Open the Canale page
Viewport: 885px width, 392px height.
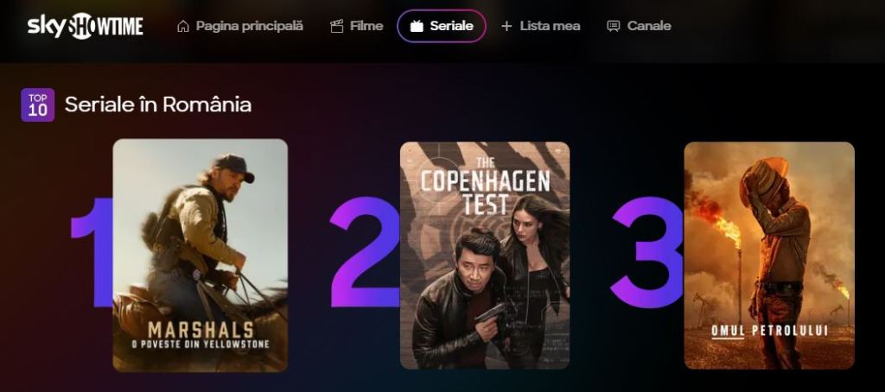pos(639,26)
